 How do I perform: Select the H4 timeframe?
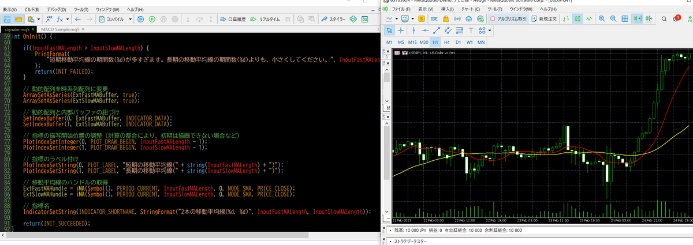[446, 42]
